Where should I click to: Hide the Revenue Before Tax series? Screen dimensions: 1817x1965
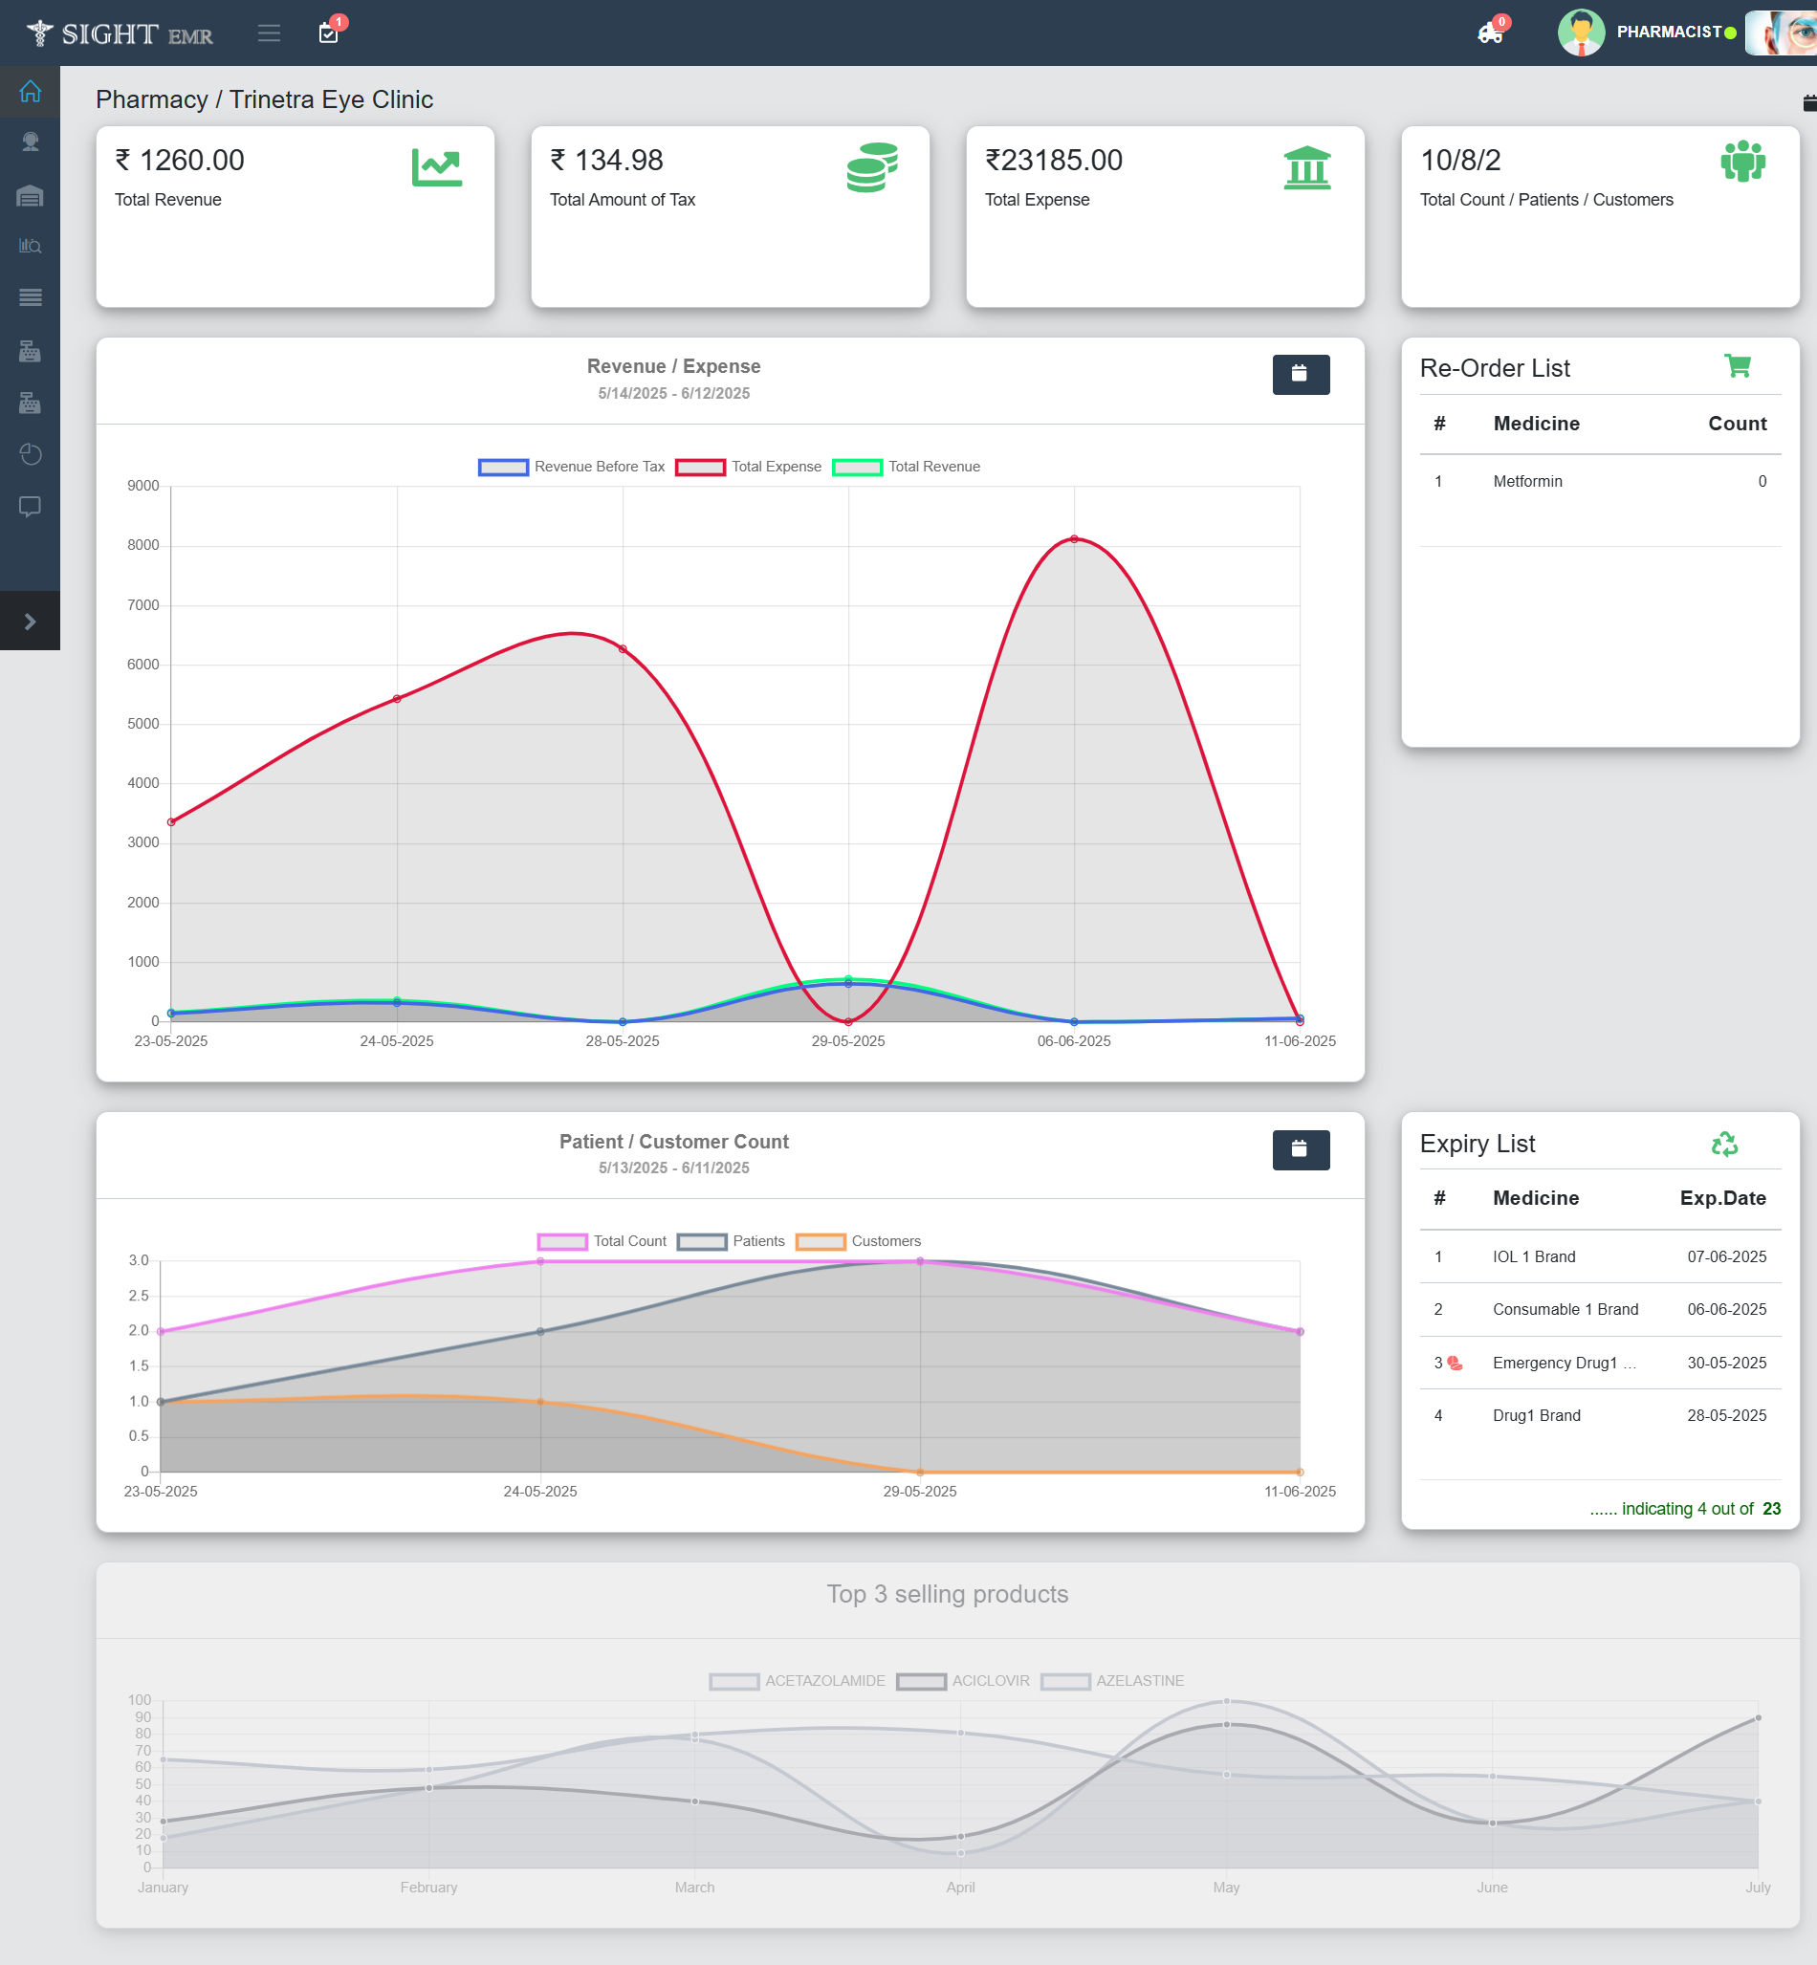(503, 467)
